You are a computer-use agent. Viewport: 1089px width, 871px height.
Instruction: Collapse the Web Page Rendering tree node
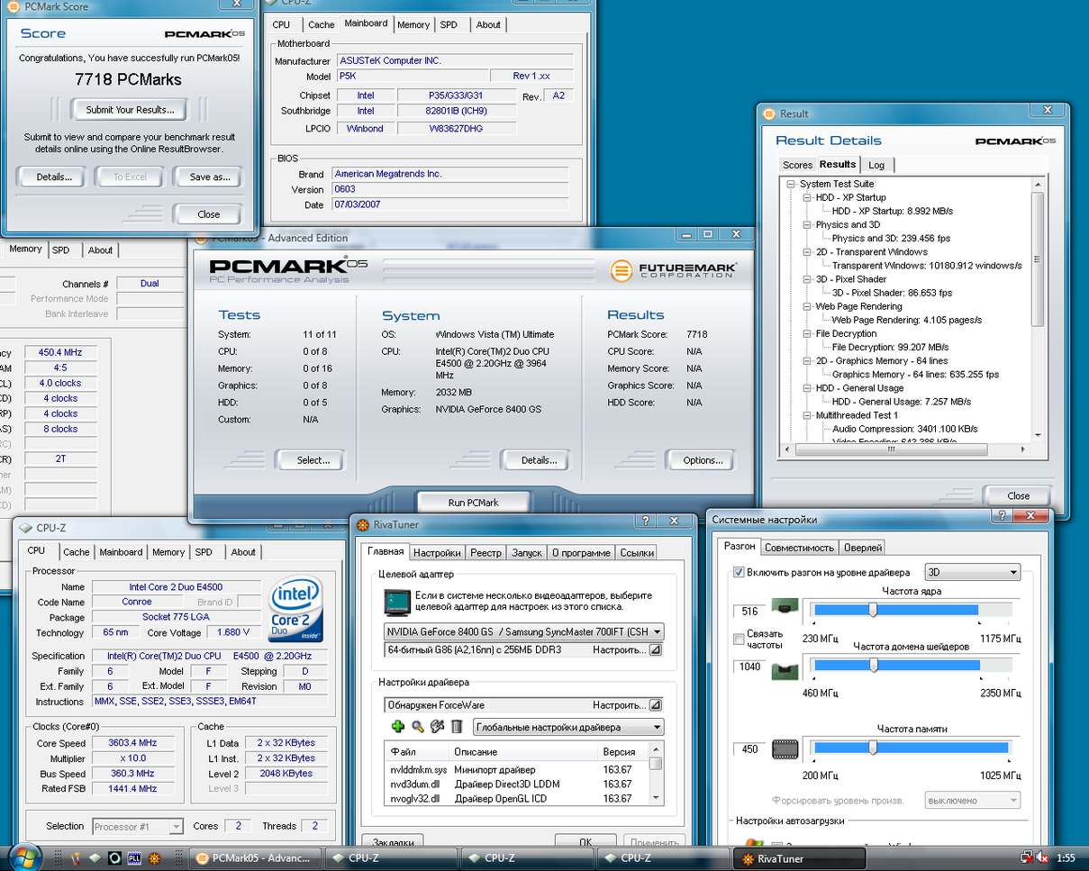point(807,306)
